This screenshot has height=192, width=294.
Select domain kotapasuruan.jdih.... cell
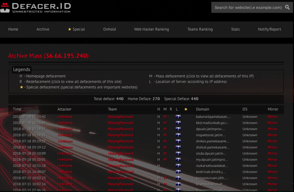point(212,178)
